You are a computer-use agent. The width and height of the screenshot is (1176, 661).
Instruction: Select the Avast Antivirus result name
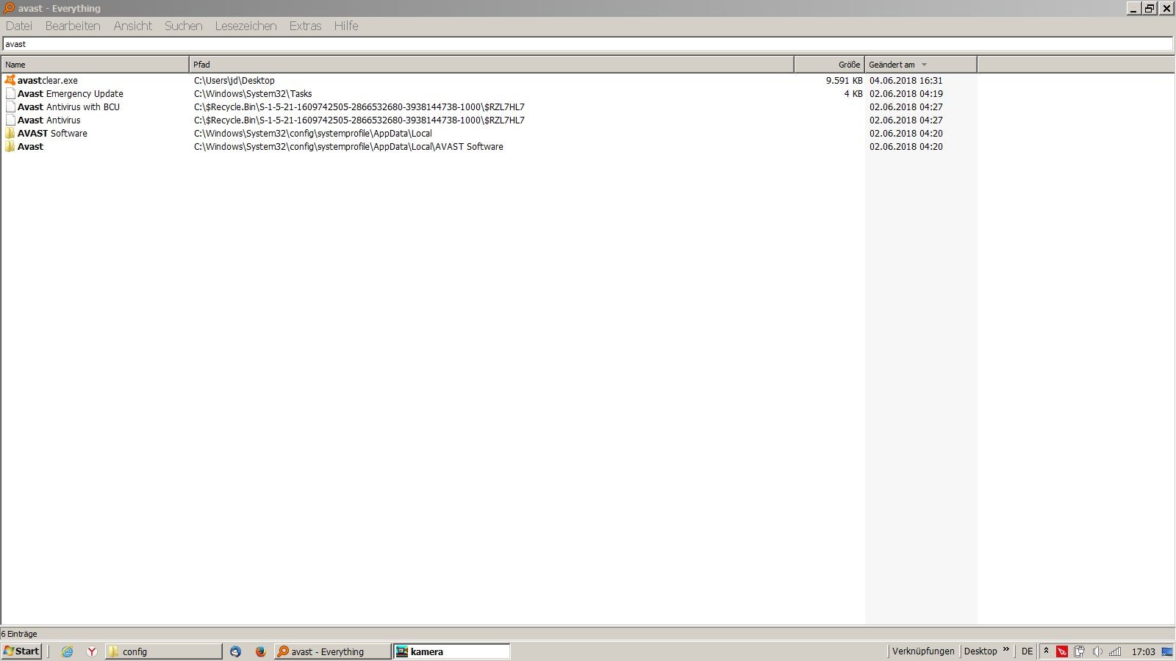49,120
